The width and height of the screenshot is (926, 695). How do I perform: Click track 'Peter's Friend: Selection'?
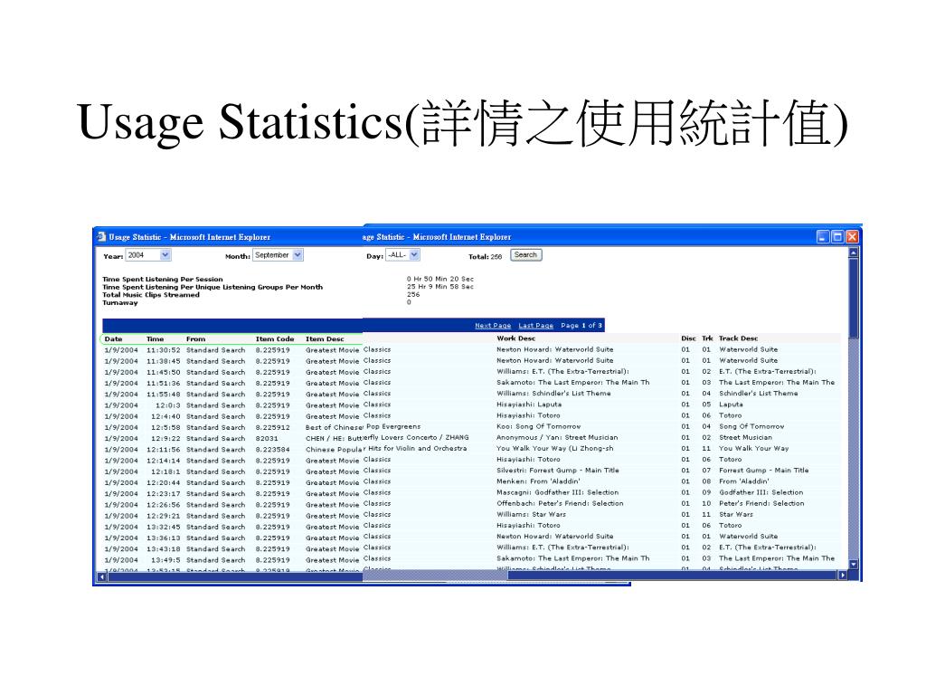761,503
